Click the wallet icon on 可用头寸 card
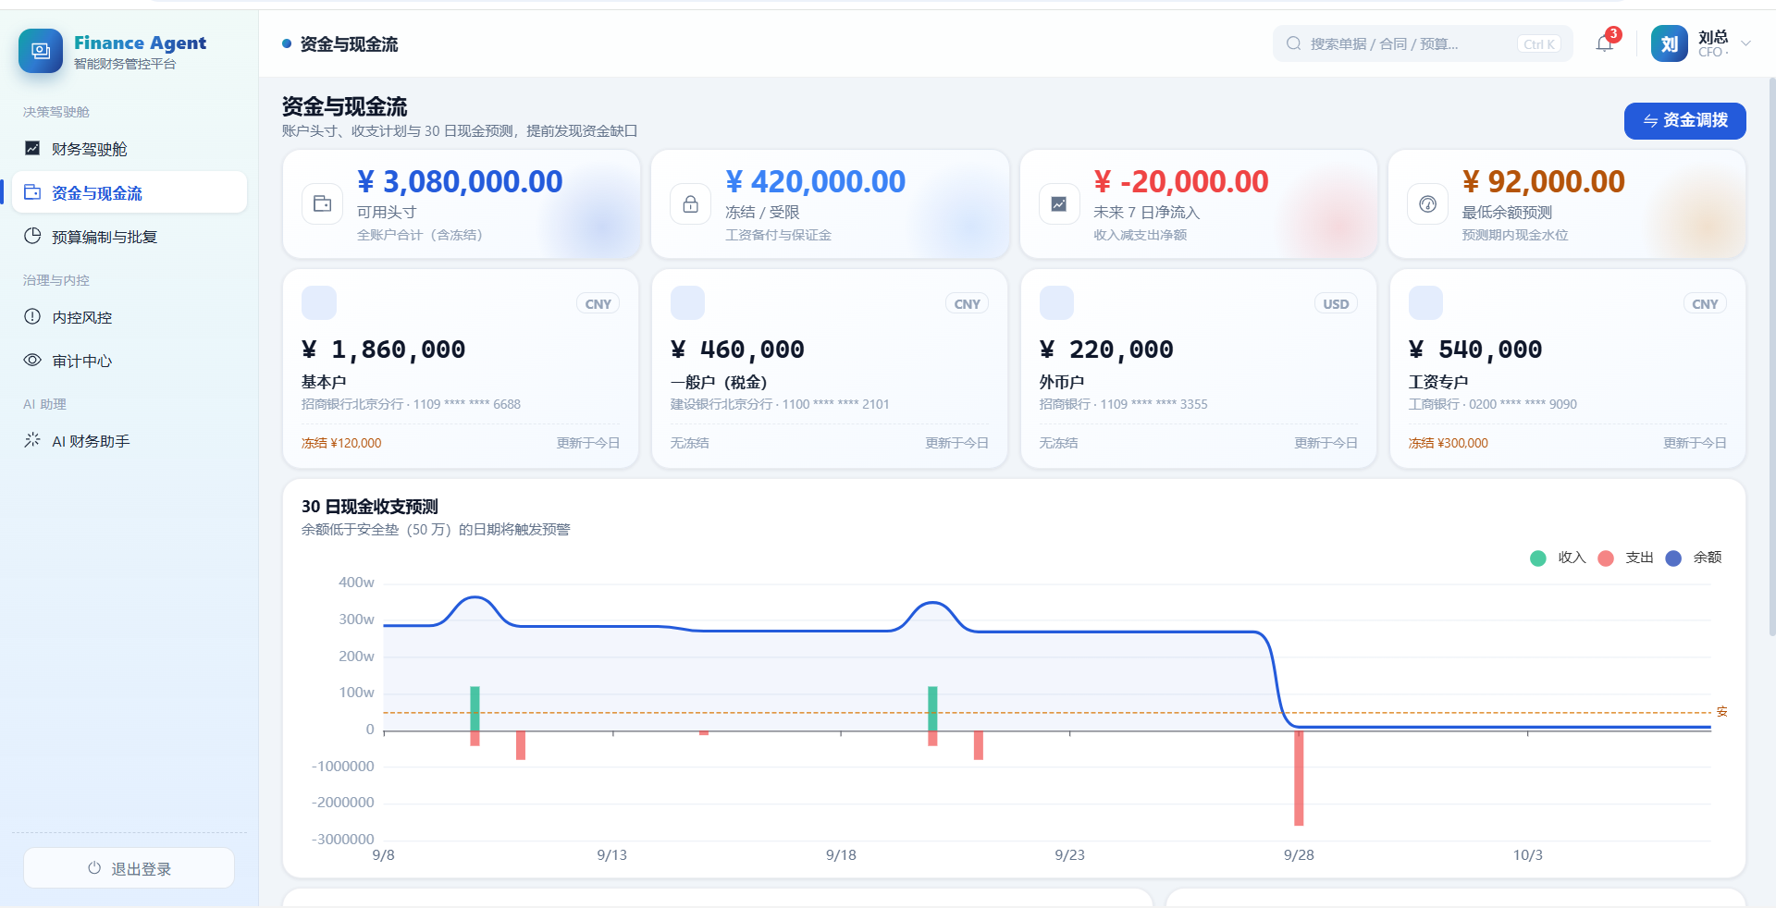The height and width of the screenshot is (908, 1776). coord(322,203)
